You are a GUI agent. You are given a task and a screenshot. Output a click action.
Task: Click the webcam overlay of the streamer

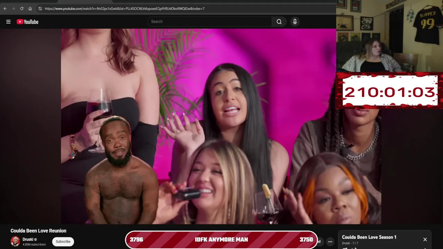[x=389, y=36]
